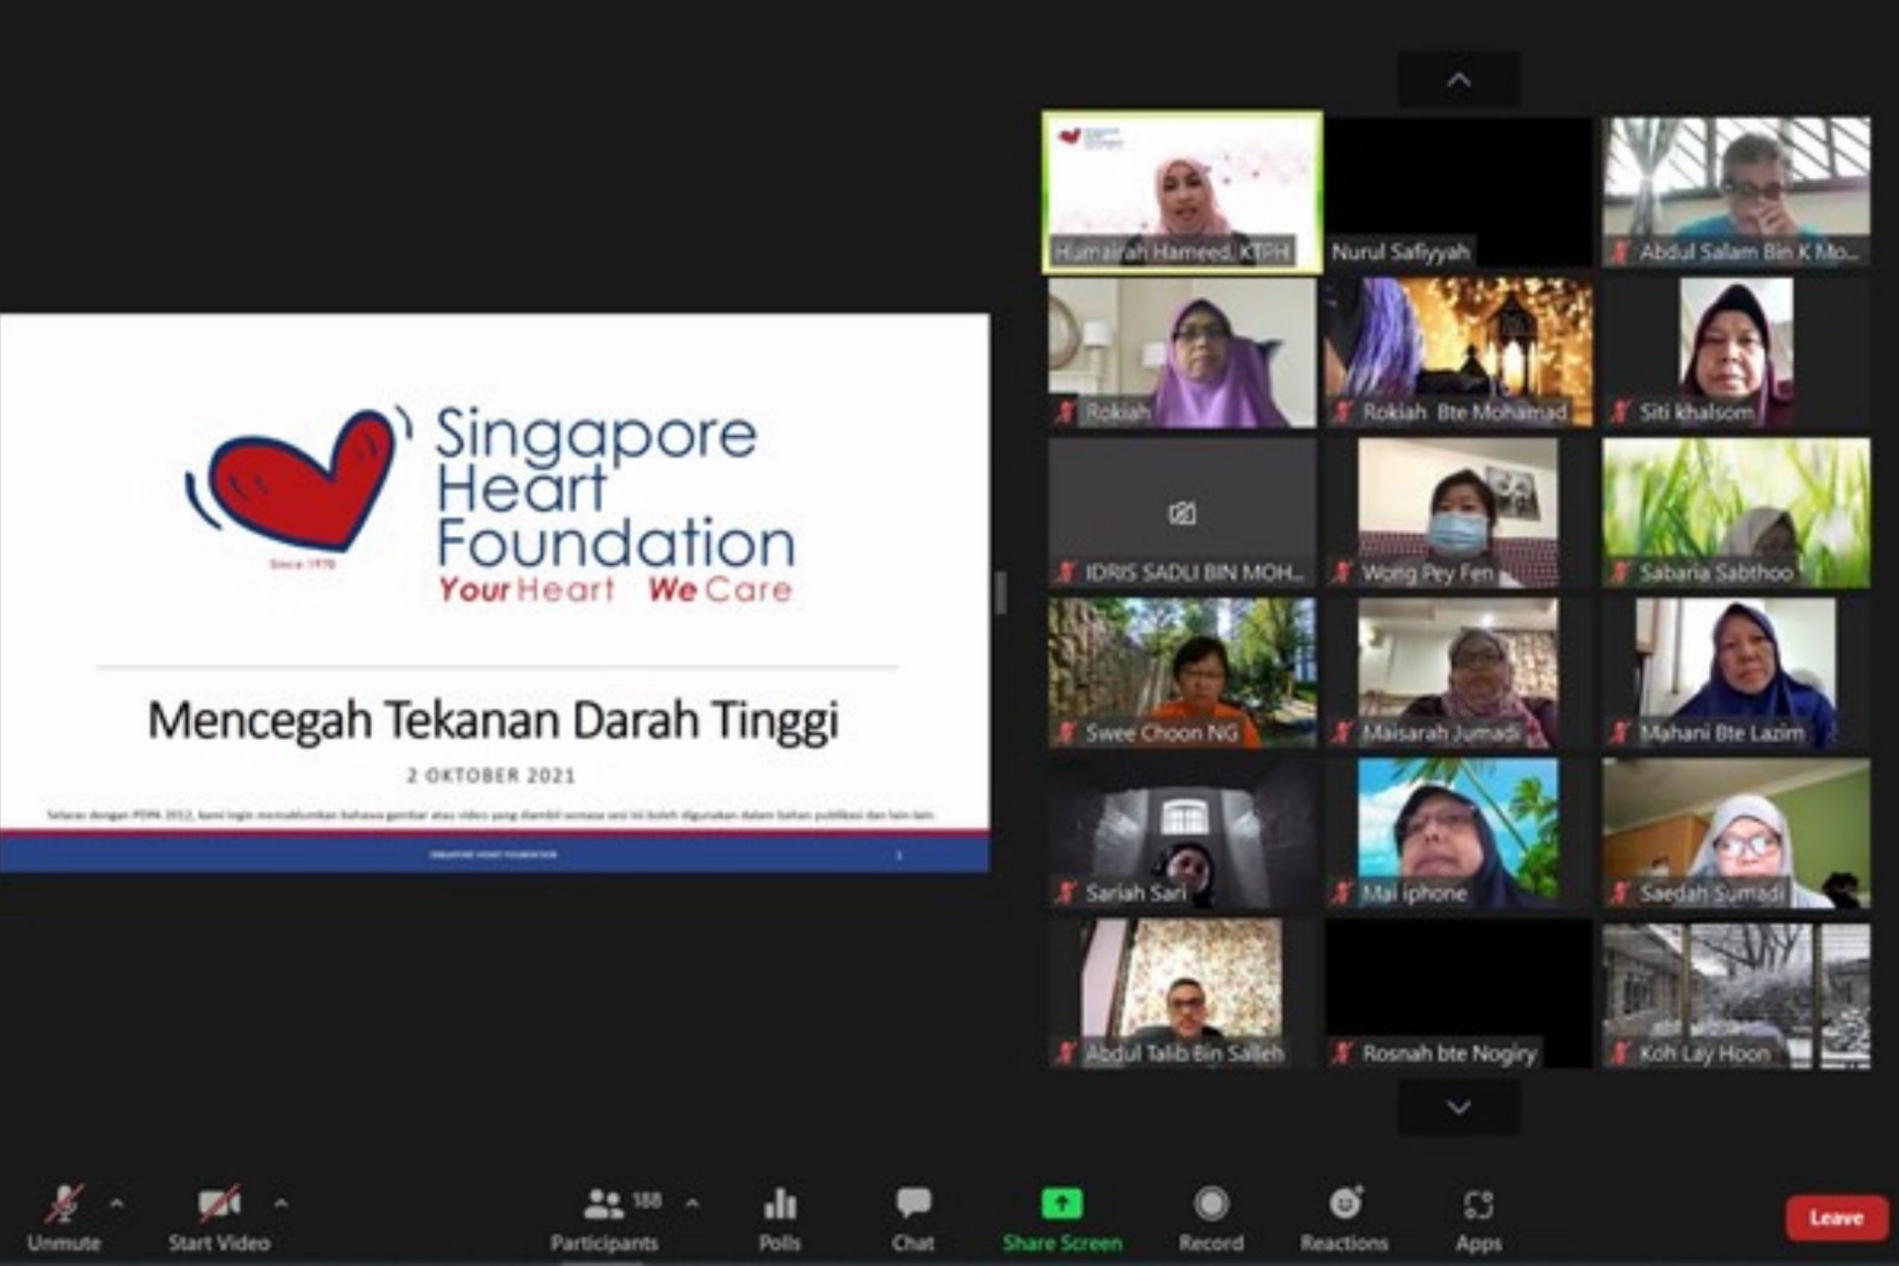
Task: Click the shared Singapore Heart Foundation slide
Action: point(495,593)
